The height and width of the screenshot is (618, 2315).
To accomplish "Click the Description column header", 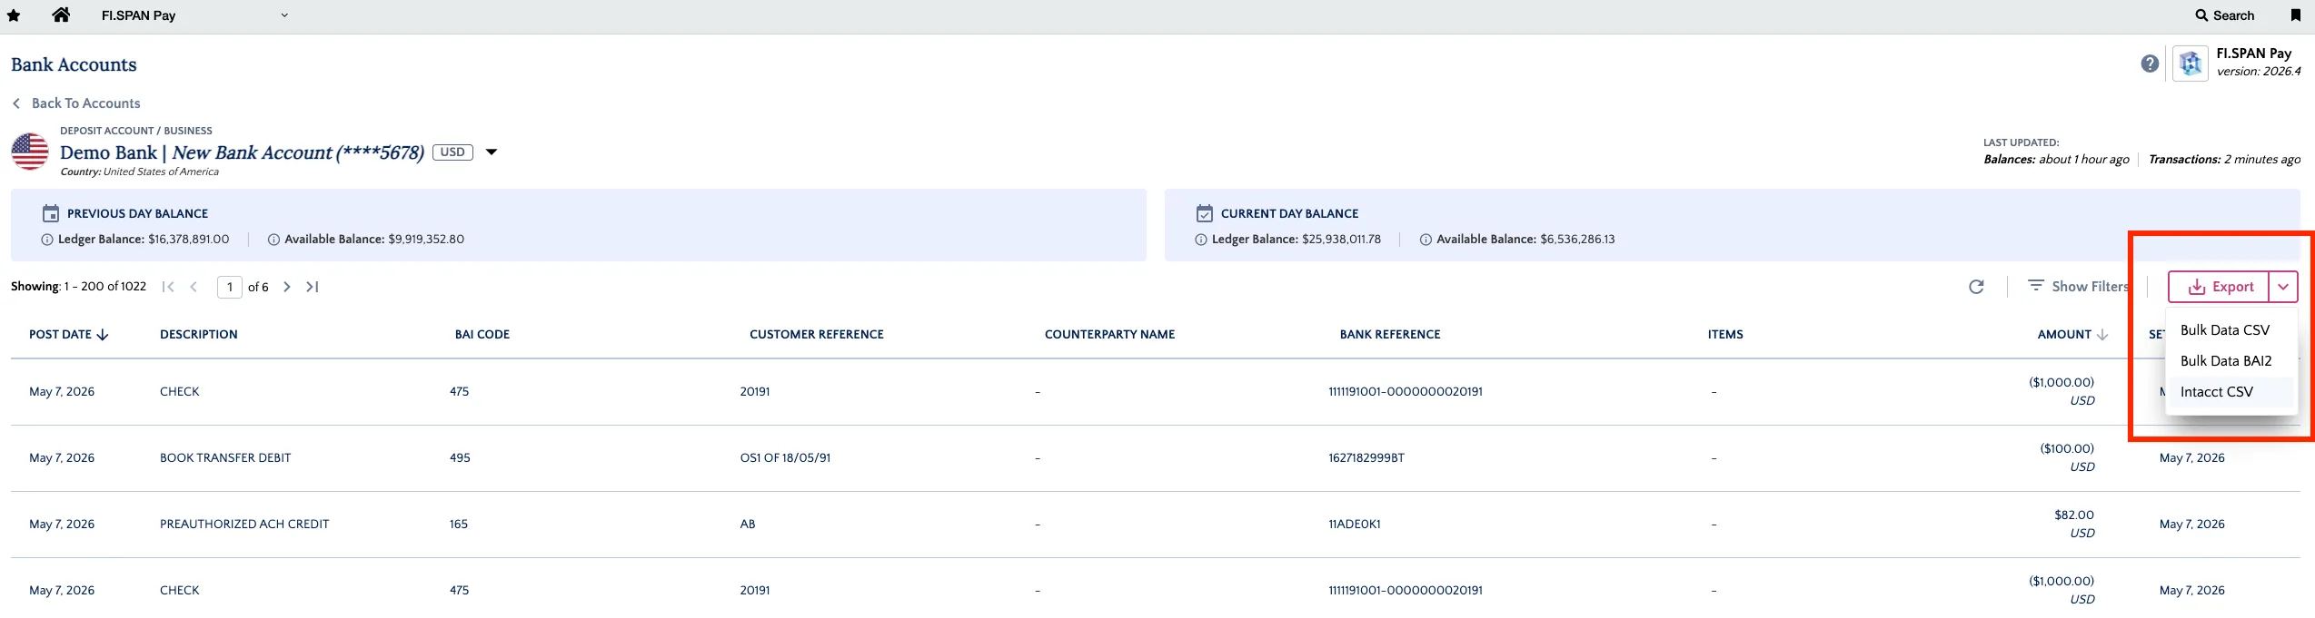I will pyautogui.click(x=199, y=335).
